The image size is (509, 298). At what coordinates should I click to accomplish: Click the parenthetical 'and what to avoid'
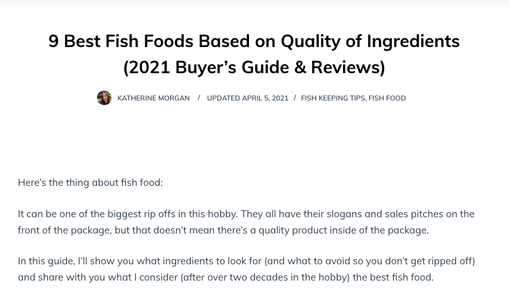[307, 261]
